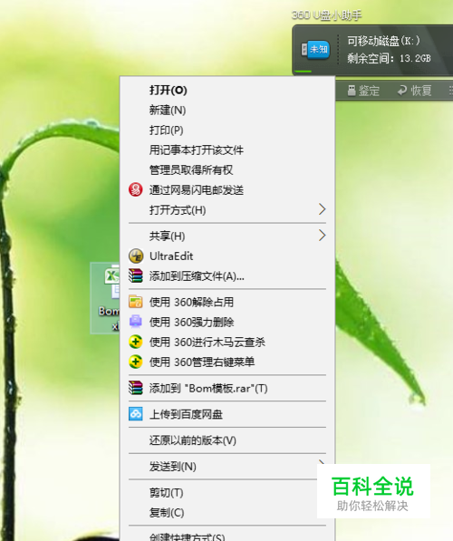The height and width of the screenshot is (541, 453).
Task: Click WinRAR icon beside 添加到 "Bom模板.rar"
Action: point(135,388)
